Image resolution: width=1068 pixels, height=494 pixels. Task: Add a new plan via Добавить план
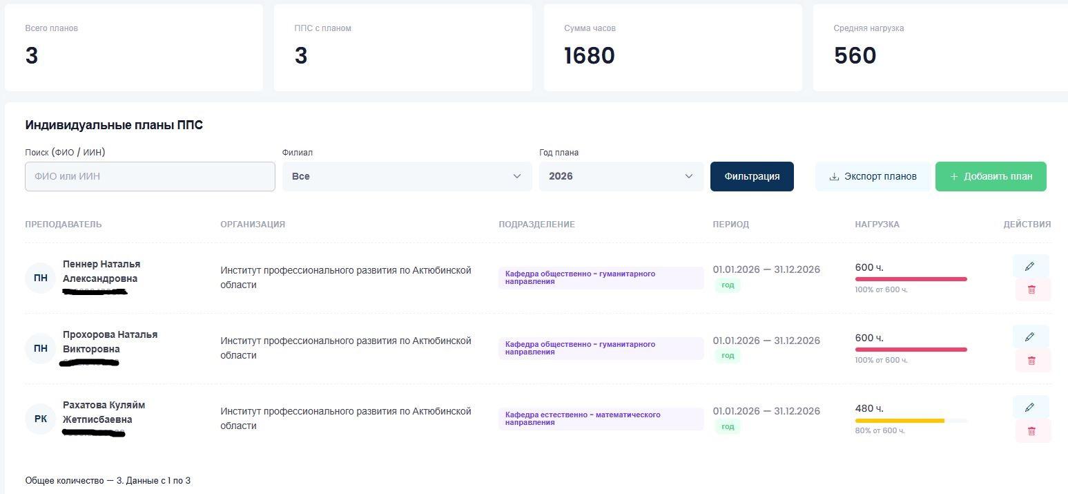click(x=991, y=176)
